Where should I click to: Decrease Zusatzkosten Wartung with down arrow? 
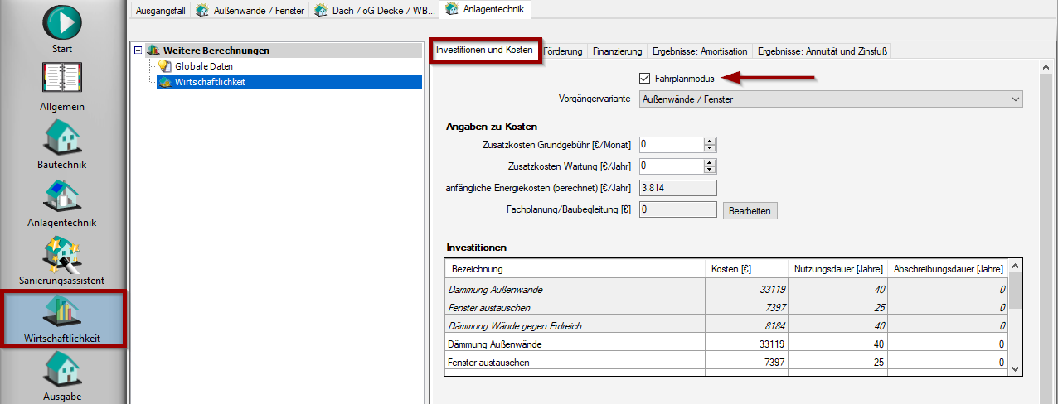709,170
